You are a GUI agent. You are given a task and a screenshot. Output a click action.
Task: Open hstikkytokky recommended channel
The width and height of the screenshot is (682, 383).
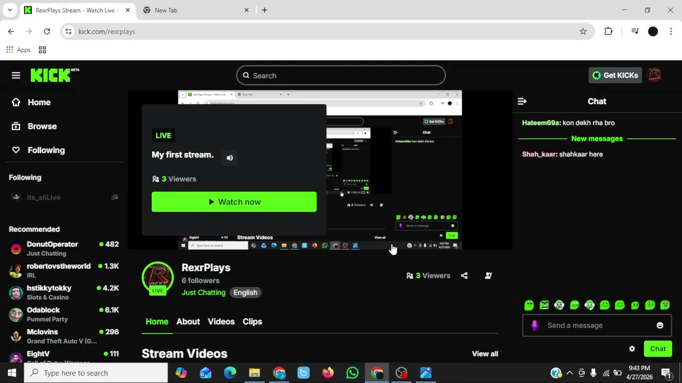click(x=64, y=292)
